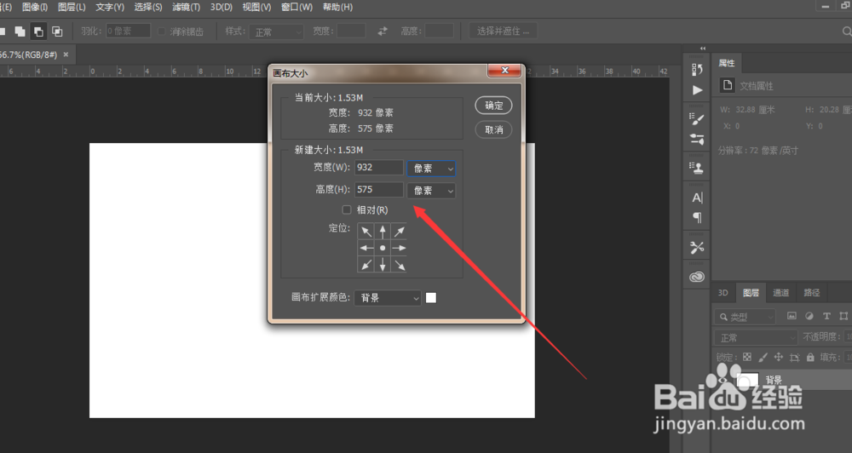
Task: Set anchor to middle-right arrow
Action: pyautogui.click(x=400, y=248)
